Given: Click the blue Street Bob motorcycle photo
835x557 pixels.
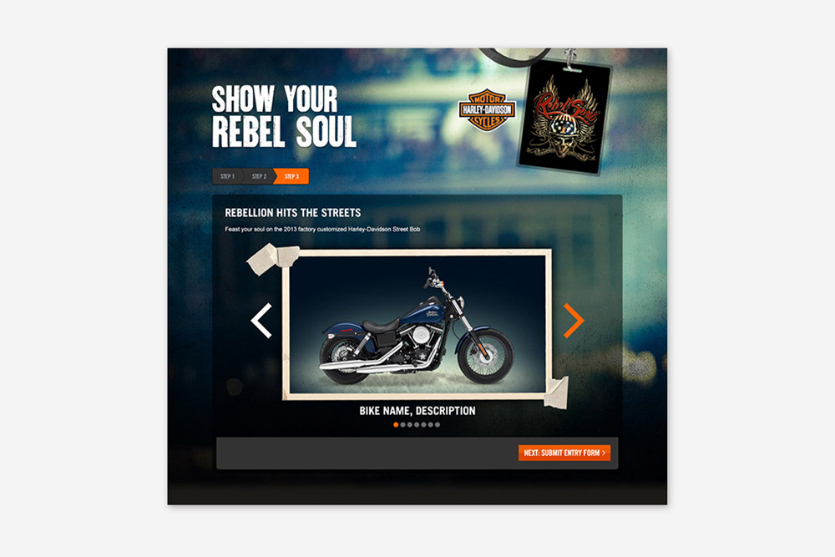Looking at the screenshot, I should 417,324.
